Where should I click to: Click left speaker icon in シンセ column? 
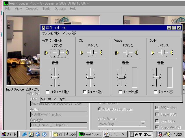point(152,53)
